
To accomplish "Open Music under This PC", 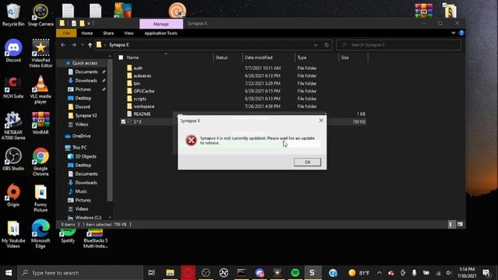I will click(x=81, y=191).
